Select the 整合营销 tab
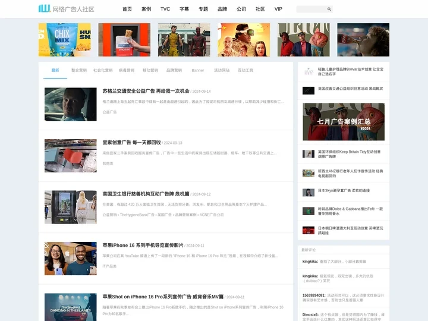The width and height of the screenshot is (428, 321). [x=79, y=70]
